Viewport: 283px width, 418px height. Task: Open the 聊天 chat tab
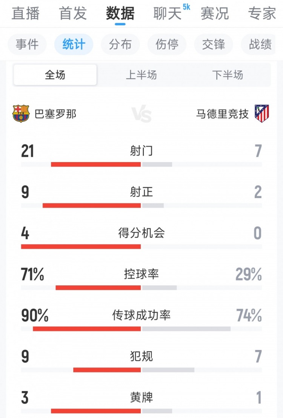[168, 14]
